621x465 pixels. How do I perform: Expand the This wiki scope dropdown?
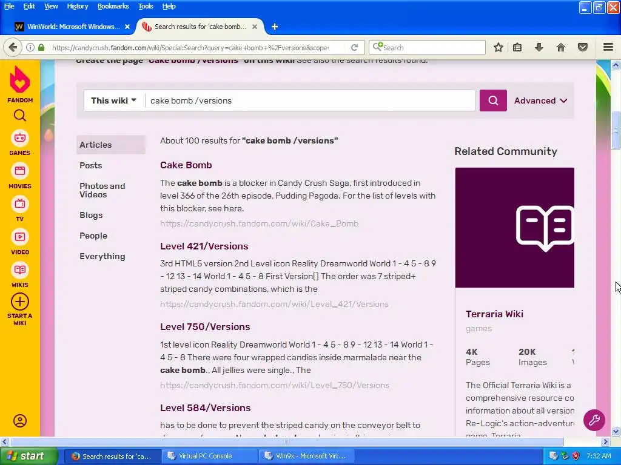pos(113,101)
